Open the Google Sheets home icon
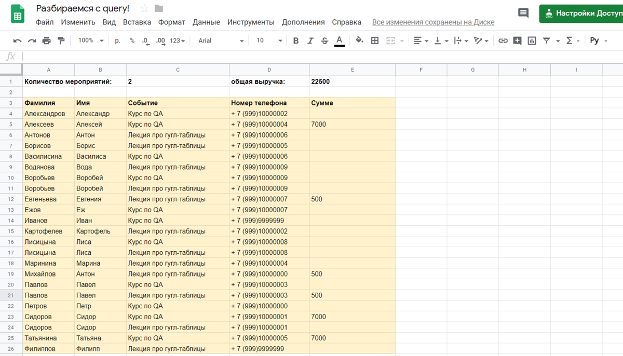Viewport: 623px width, 356px height. tap(18, 13)
